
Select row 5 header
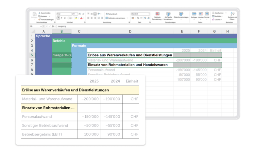[x=32, y=55]
